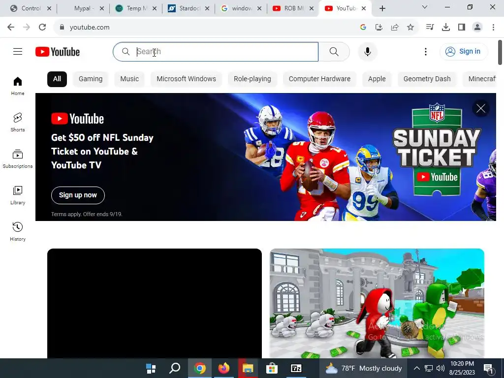Click the Sign in button
The width and height of the screenshot is (504, 378).
[463, 51]
